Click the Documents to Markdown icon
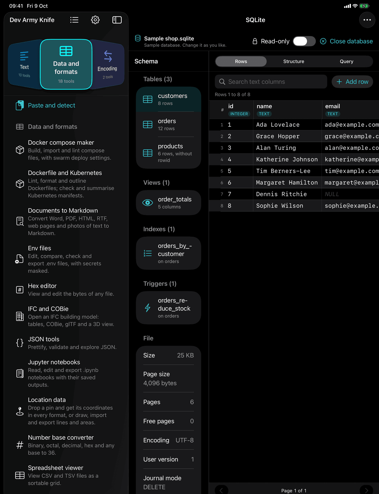 (20, 221)
